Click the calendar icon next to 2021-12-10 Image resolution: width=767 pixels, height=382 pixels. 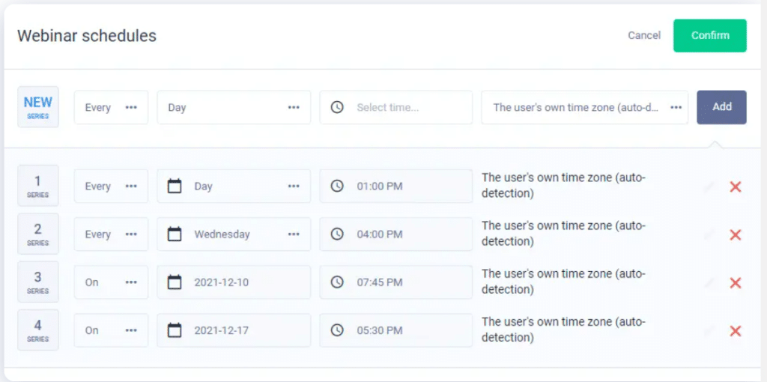pyautogui.click(x=175, y=282)
